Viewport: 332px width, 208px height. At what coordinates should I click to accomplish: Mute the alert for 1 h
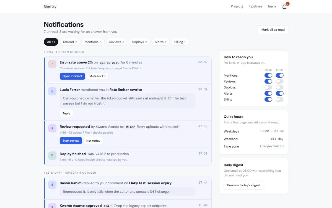tap(97, 76)
